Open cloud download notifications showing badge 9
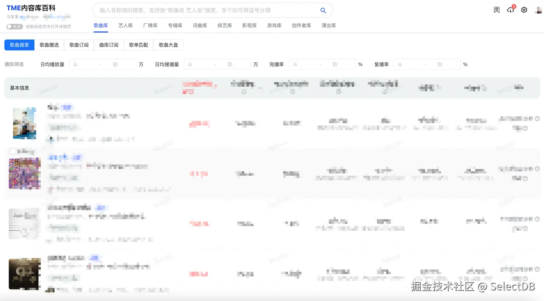 (x=510, y=9)
